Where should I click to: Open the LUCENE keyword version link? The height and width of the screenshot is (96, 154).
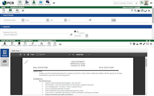pos(137,7)
